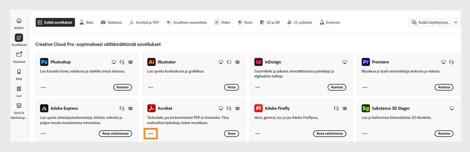
Task: Click Premiere description 'Muokkaa ja laadi'
Action: pyautogui.click(x=401, y=71)
